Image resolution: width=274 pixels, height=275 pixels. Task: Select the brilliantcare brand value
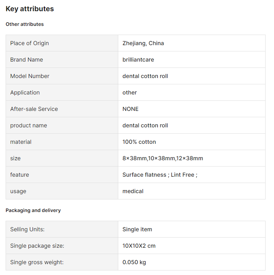[138, 59]
